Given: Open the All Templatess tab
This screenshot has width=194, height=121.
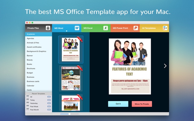Looking at the screenshot, I should tap(154, 28).
